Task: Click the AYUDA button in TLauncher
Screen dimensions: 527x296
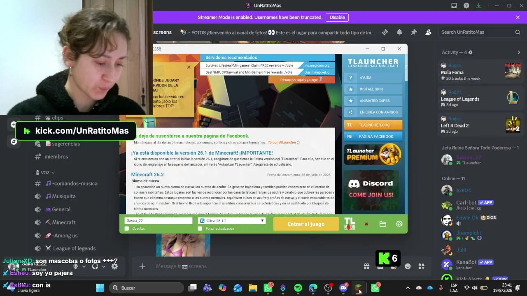Action: click(373, 78)
